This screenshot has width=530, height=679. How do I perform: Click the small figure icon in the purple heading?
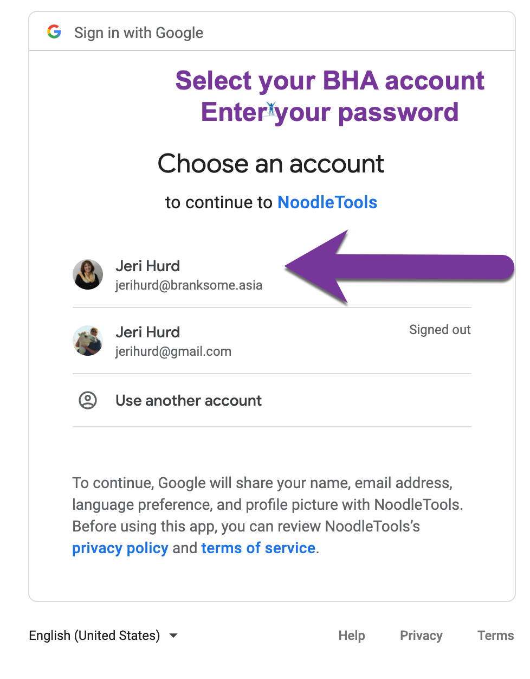click(272, 109)
